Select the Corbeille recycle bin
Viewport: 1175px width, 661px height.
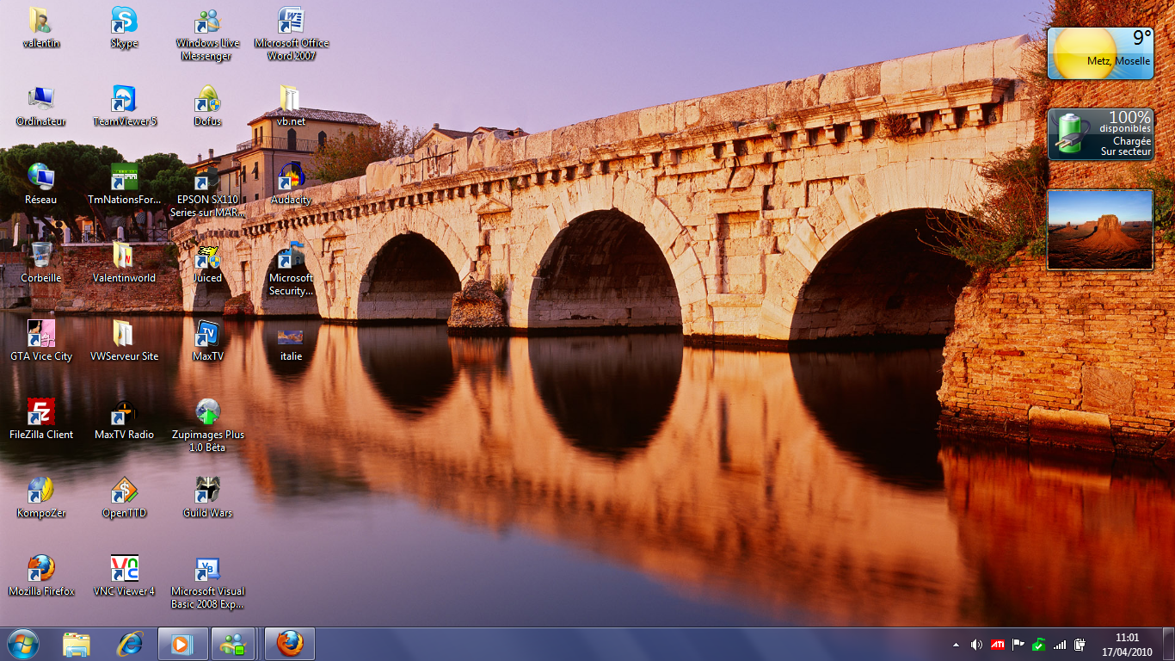41,263
